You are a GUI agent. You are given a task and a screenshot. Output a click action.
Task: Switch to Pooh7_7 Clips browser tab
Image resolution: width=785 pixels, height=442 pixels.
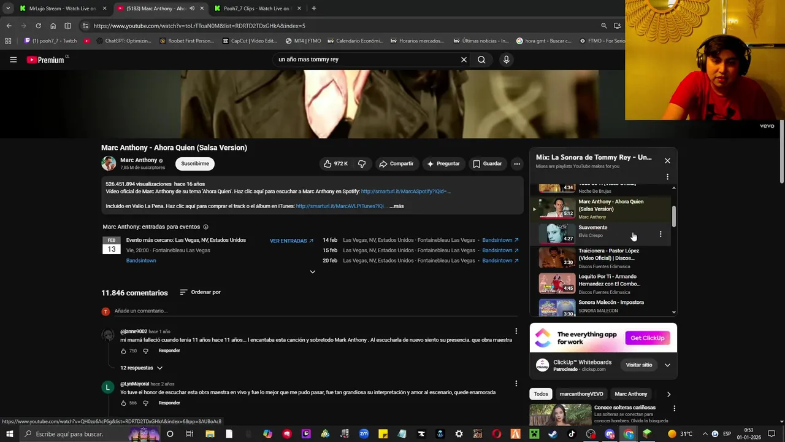tap(256, 9)
